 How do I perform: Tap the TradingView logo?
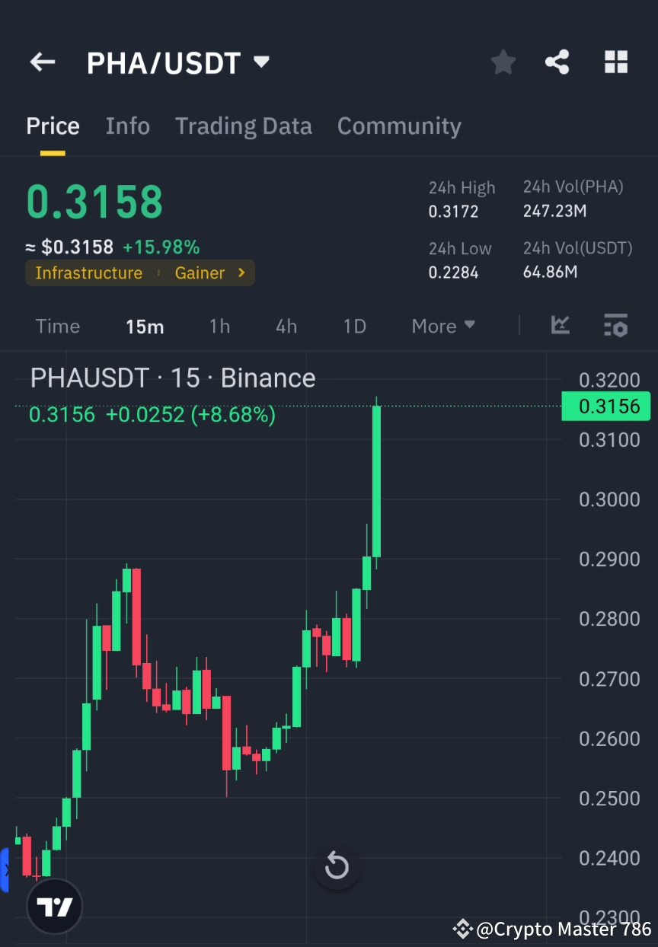[x=53, y=906]
